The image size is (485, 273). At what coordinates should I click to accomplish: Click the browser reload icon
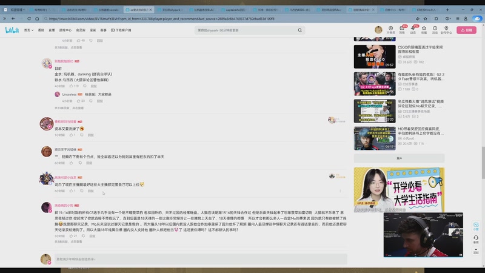point(29,19)
